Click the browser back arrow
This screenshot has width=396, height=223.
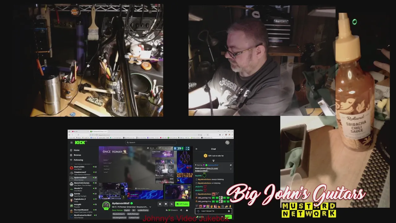tap(72, 135)
